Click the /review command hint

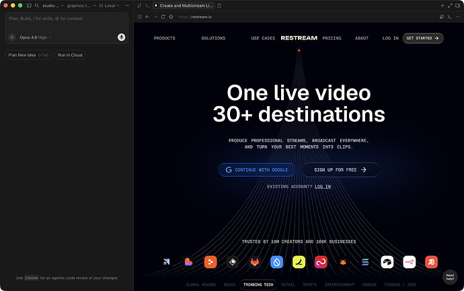(32, 278)
